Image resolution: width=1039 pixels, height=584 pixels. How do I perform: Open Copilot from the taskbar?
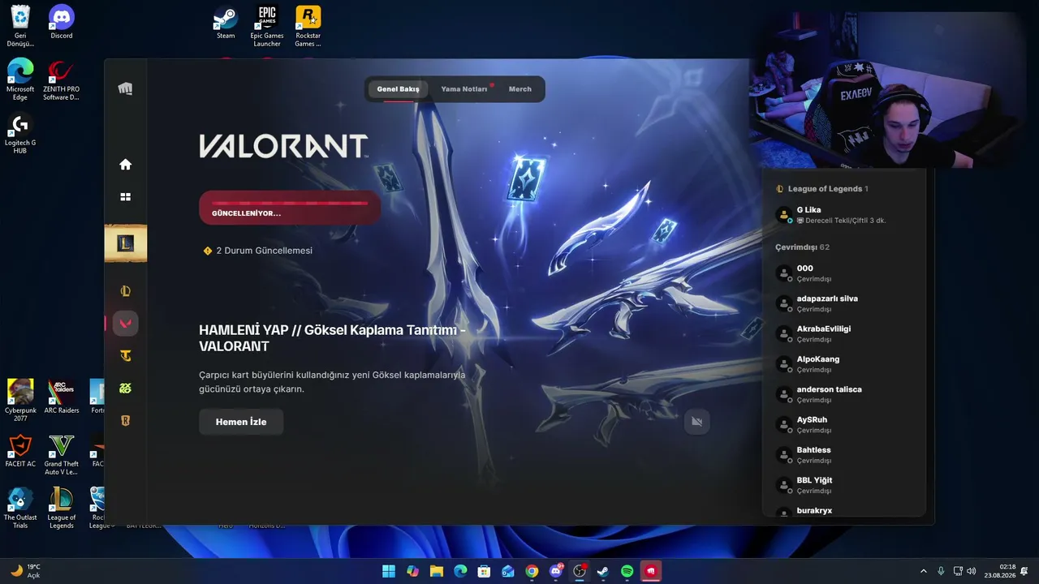pos(412,571)
